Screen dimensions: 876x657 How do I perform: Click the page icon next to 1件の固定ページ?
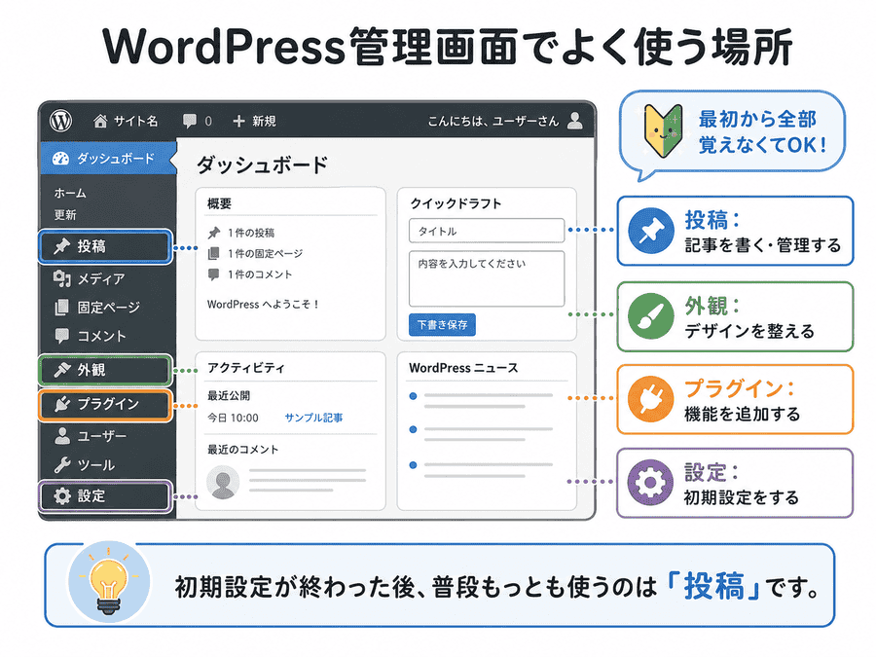click(x=213, y=254)
